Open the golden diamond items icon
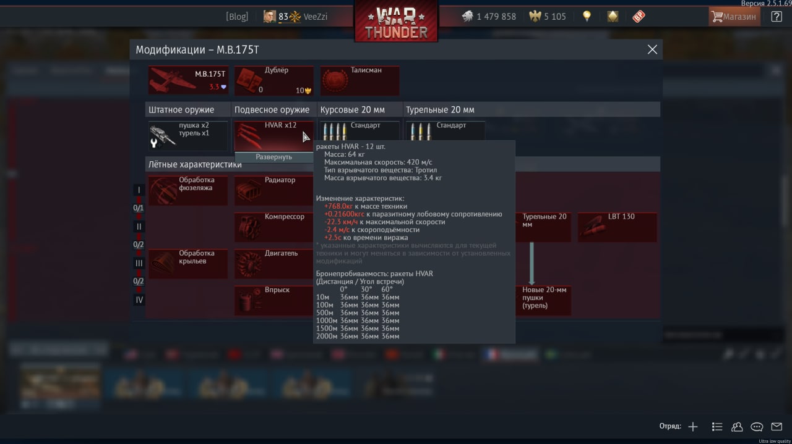The width and height of the screenshot is (792, 444). (x=613, y=17)
